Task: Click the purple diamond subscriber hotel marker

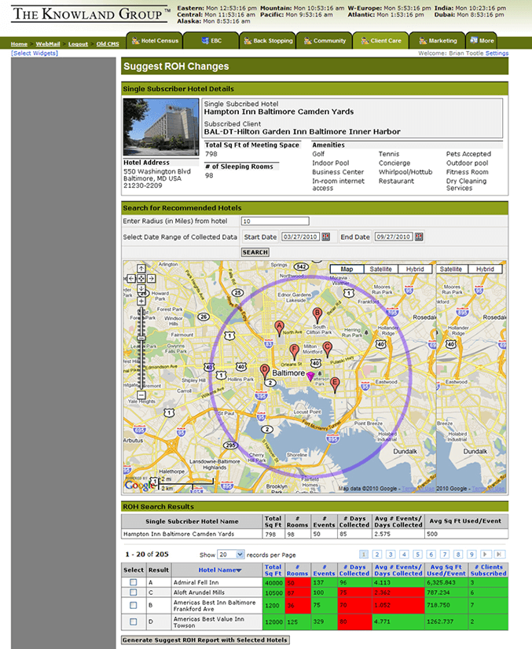Action: 310,376
